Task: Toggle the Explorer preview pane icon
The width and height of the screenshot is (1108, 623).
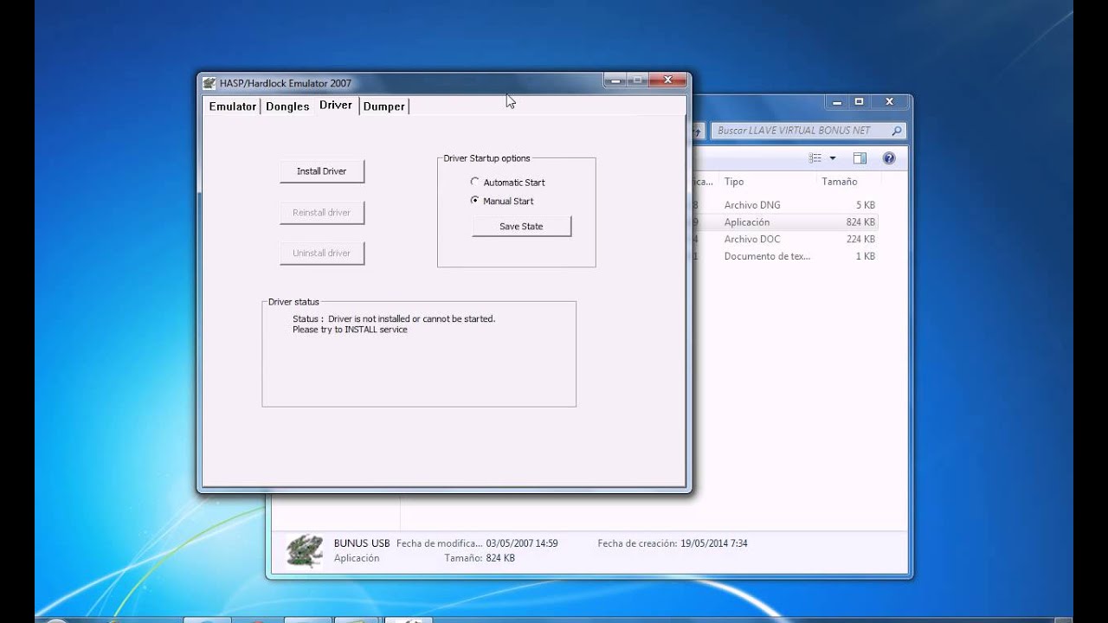Action: (x=860, y=158)
